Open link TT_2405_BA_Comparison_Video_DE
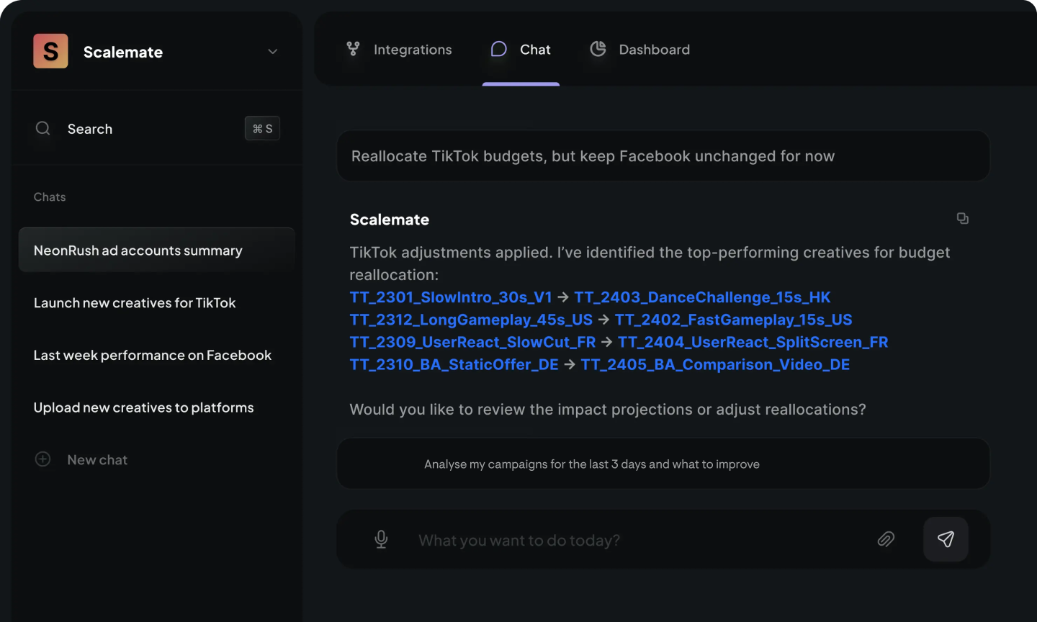The image size is (1037, 622). point(715,364)
